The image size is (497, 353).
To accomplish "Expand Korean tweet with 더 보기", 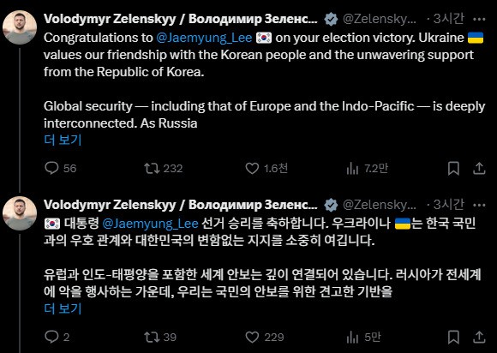I will [x=63, y=308].
